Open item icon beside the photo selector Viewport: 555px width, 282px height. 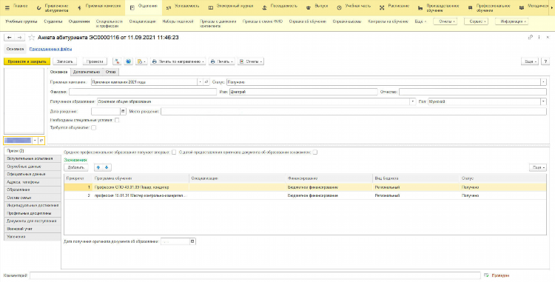pyautogui.click(x=41, y=141)
